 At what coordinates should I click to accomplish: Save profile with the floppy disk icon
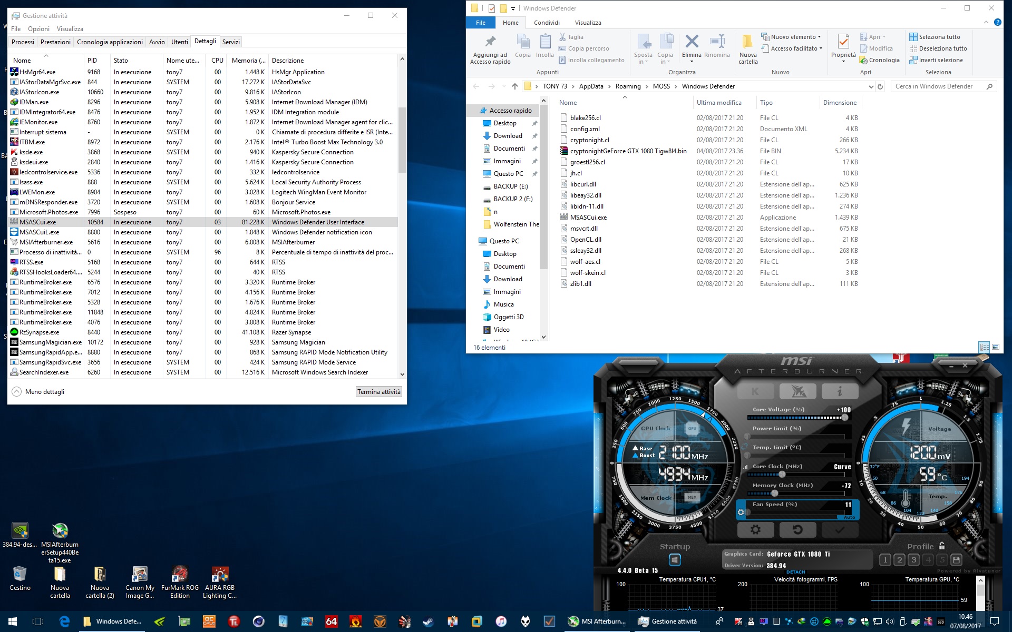point(956,560)
